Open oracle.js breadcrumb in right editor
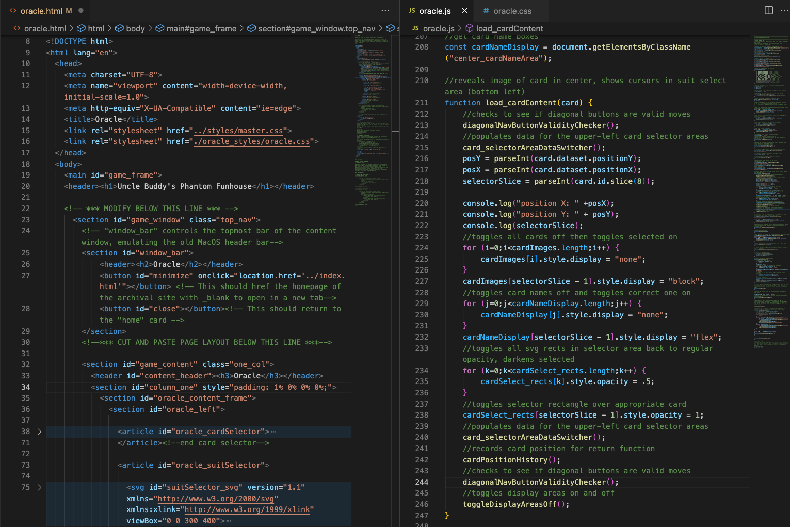 point(439,28)
